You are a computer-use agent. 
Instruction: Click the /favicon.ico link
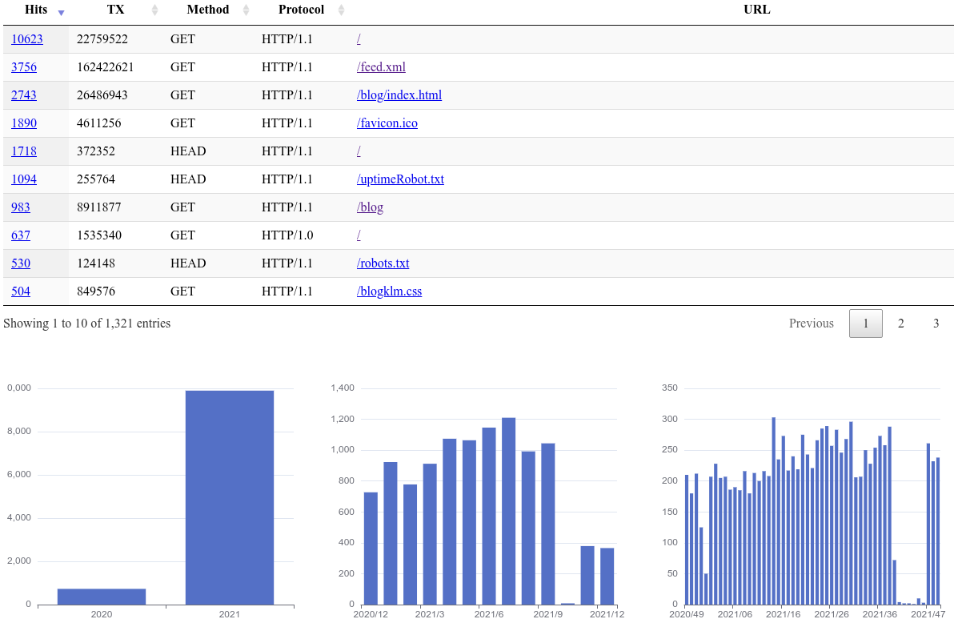387,123
